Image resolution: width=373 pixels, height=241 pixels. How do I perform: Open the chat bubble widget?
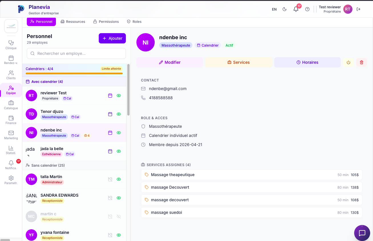[x=362, y=233]
